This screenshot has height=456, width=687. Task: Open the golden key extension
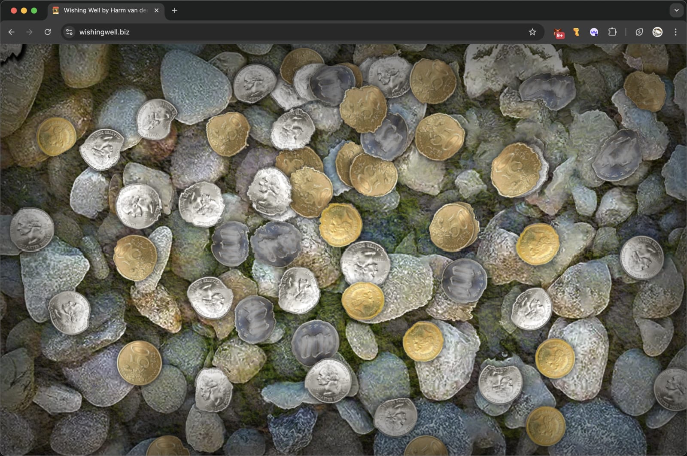pos(576,32)
